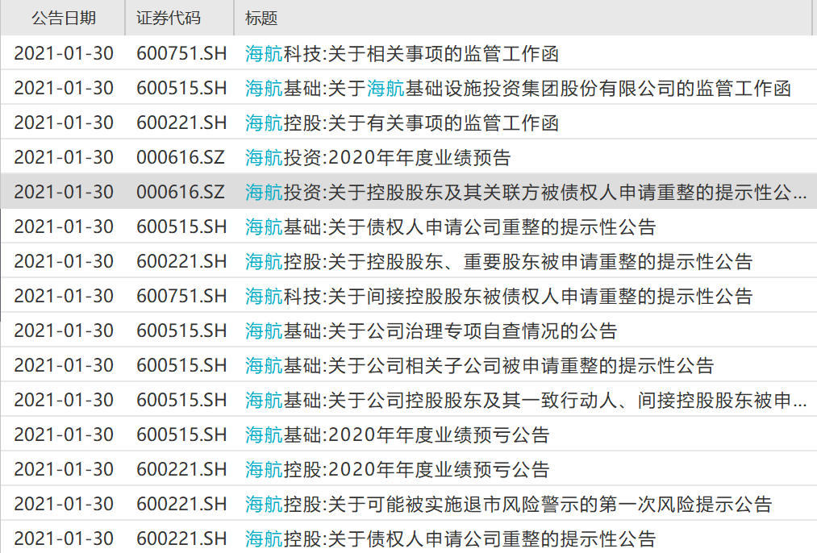Sort by the 证券代码 column header

pyautogui.click(x=169, y=19)
